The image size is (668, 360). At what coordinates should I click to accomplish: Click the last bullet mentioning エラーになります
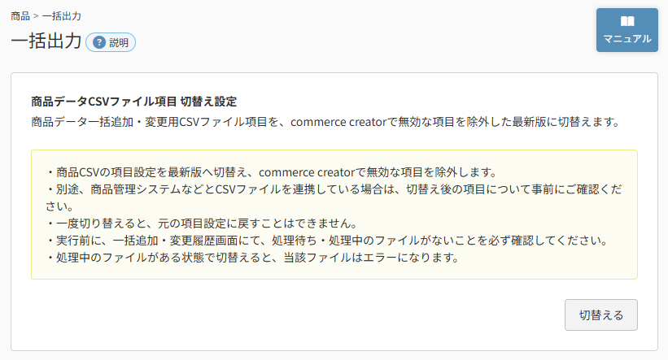253,258
